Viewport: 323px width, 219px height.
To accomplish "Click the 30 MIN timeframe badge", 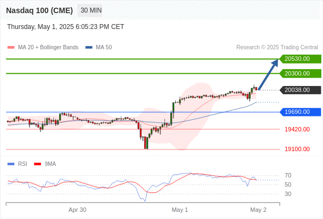I will coord(90,10).
